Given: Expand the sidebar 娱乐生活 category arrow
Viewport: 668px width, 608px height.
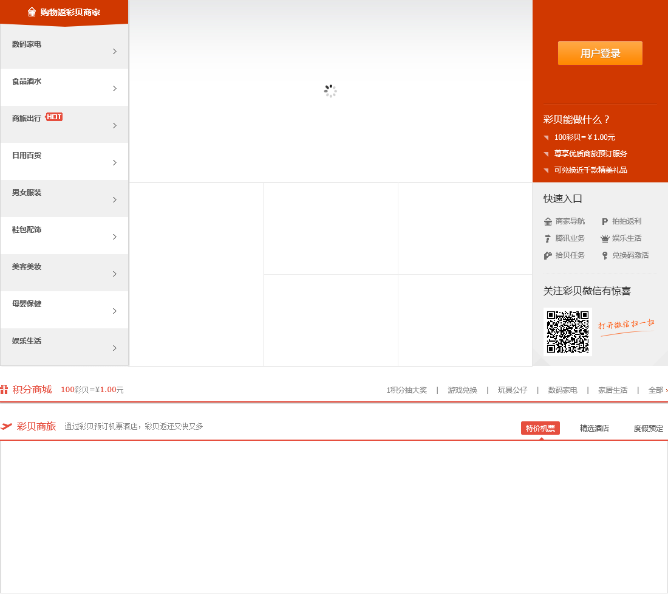Looking at the screenshot, I should [115, 348].
